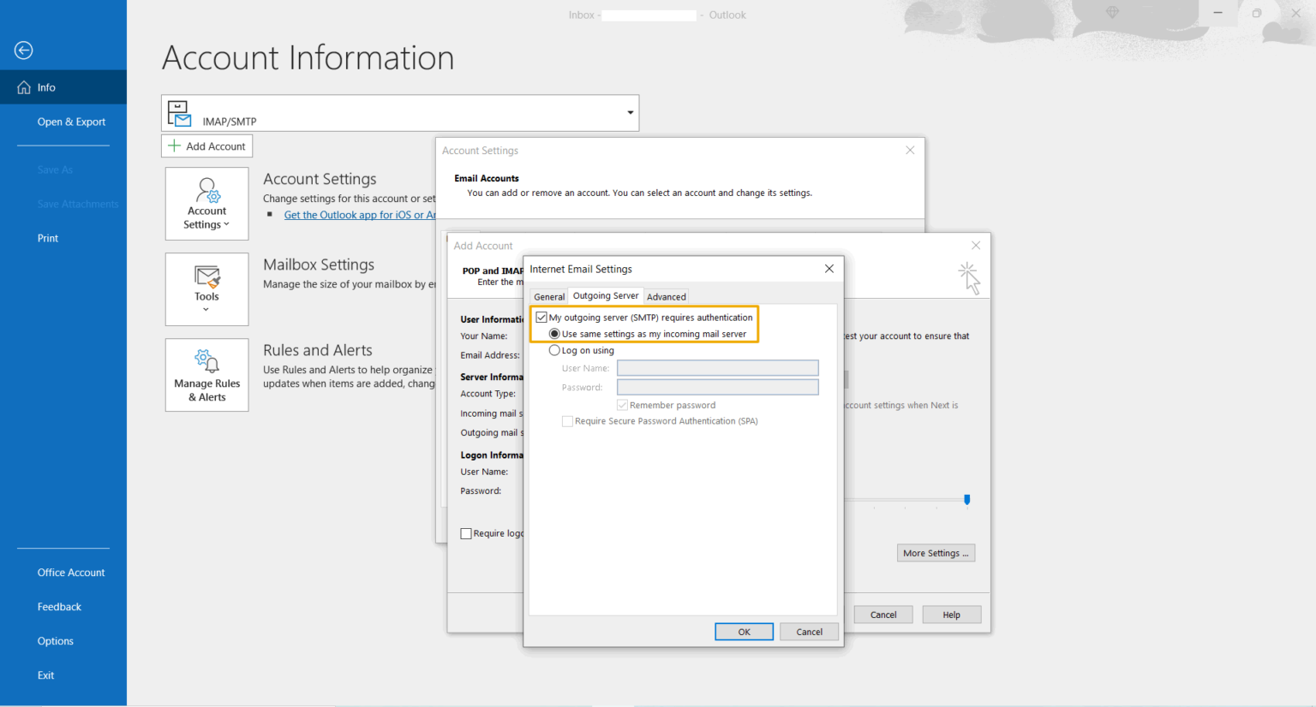Uncheck outgoing server requires authentication
Image resolution: width=1316 pixels, height=707 pixels.
(541, 317)
